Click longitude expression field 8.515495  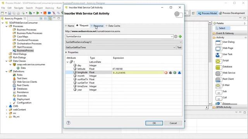point(138,73)
